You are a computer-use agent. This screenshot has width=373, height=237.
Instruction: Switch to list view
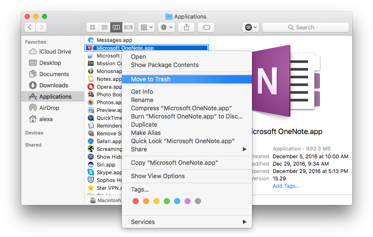click(x=105, y=27)
